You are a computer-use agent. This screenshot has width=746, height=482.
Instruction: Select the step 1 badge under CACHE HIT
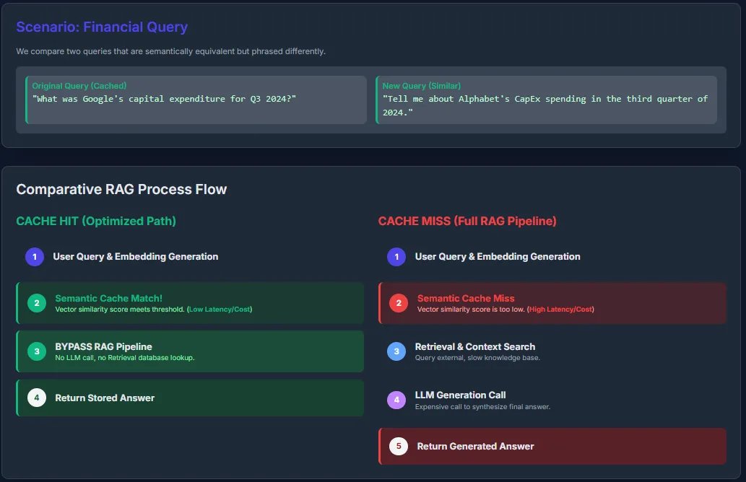coord(36,256)
